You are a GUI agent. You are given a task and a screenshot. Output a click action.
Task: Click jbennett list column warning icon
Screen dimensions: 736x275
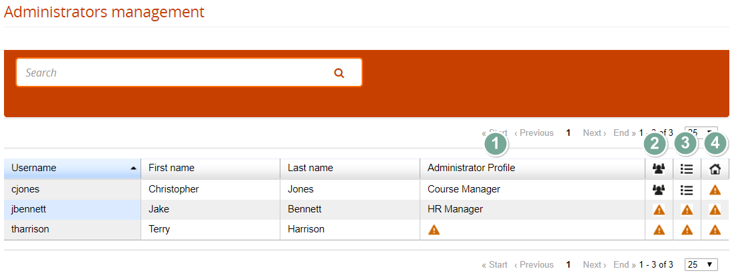click(x=687, y=210)
